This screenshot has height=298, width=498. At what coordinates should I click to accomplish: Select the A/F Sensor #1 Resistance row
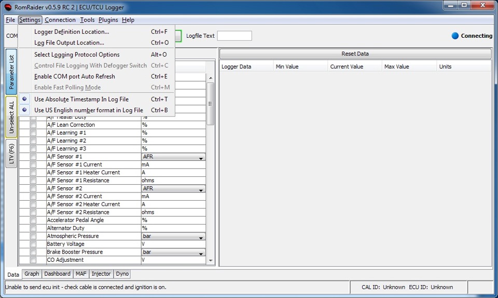113,181
